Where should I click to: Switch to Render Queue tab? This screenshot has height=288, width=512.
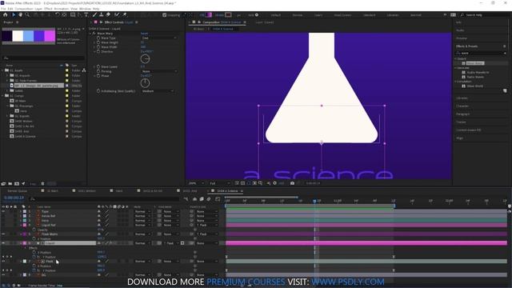(x=18, y=190)
